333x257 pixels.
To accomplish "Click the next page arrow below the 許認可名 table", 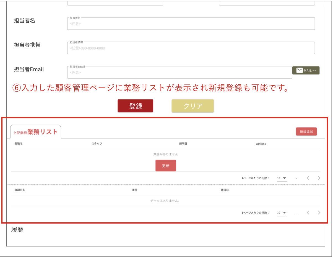I will (319, 213).
